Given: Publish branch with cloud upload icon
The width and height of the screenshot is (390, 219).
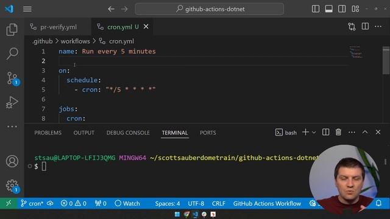Looking at the screenshot, I should click(x=50, y=204).
